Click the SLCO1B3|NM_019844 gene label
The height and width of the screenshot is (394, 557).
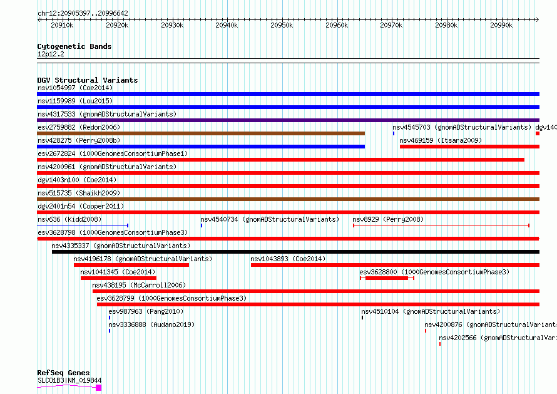(69, 380)
